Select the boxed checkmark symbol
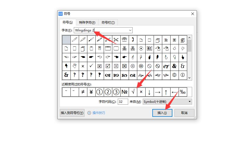This screenshot has width=228, height=149. (x=108, y=66)
